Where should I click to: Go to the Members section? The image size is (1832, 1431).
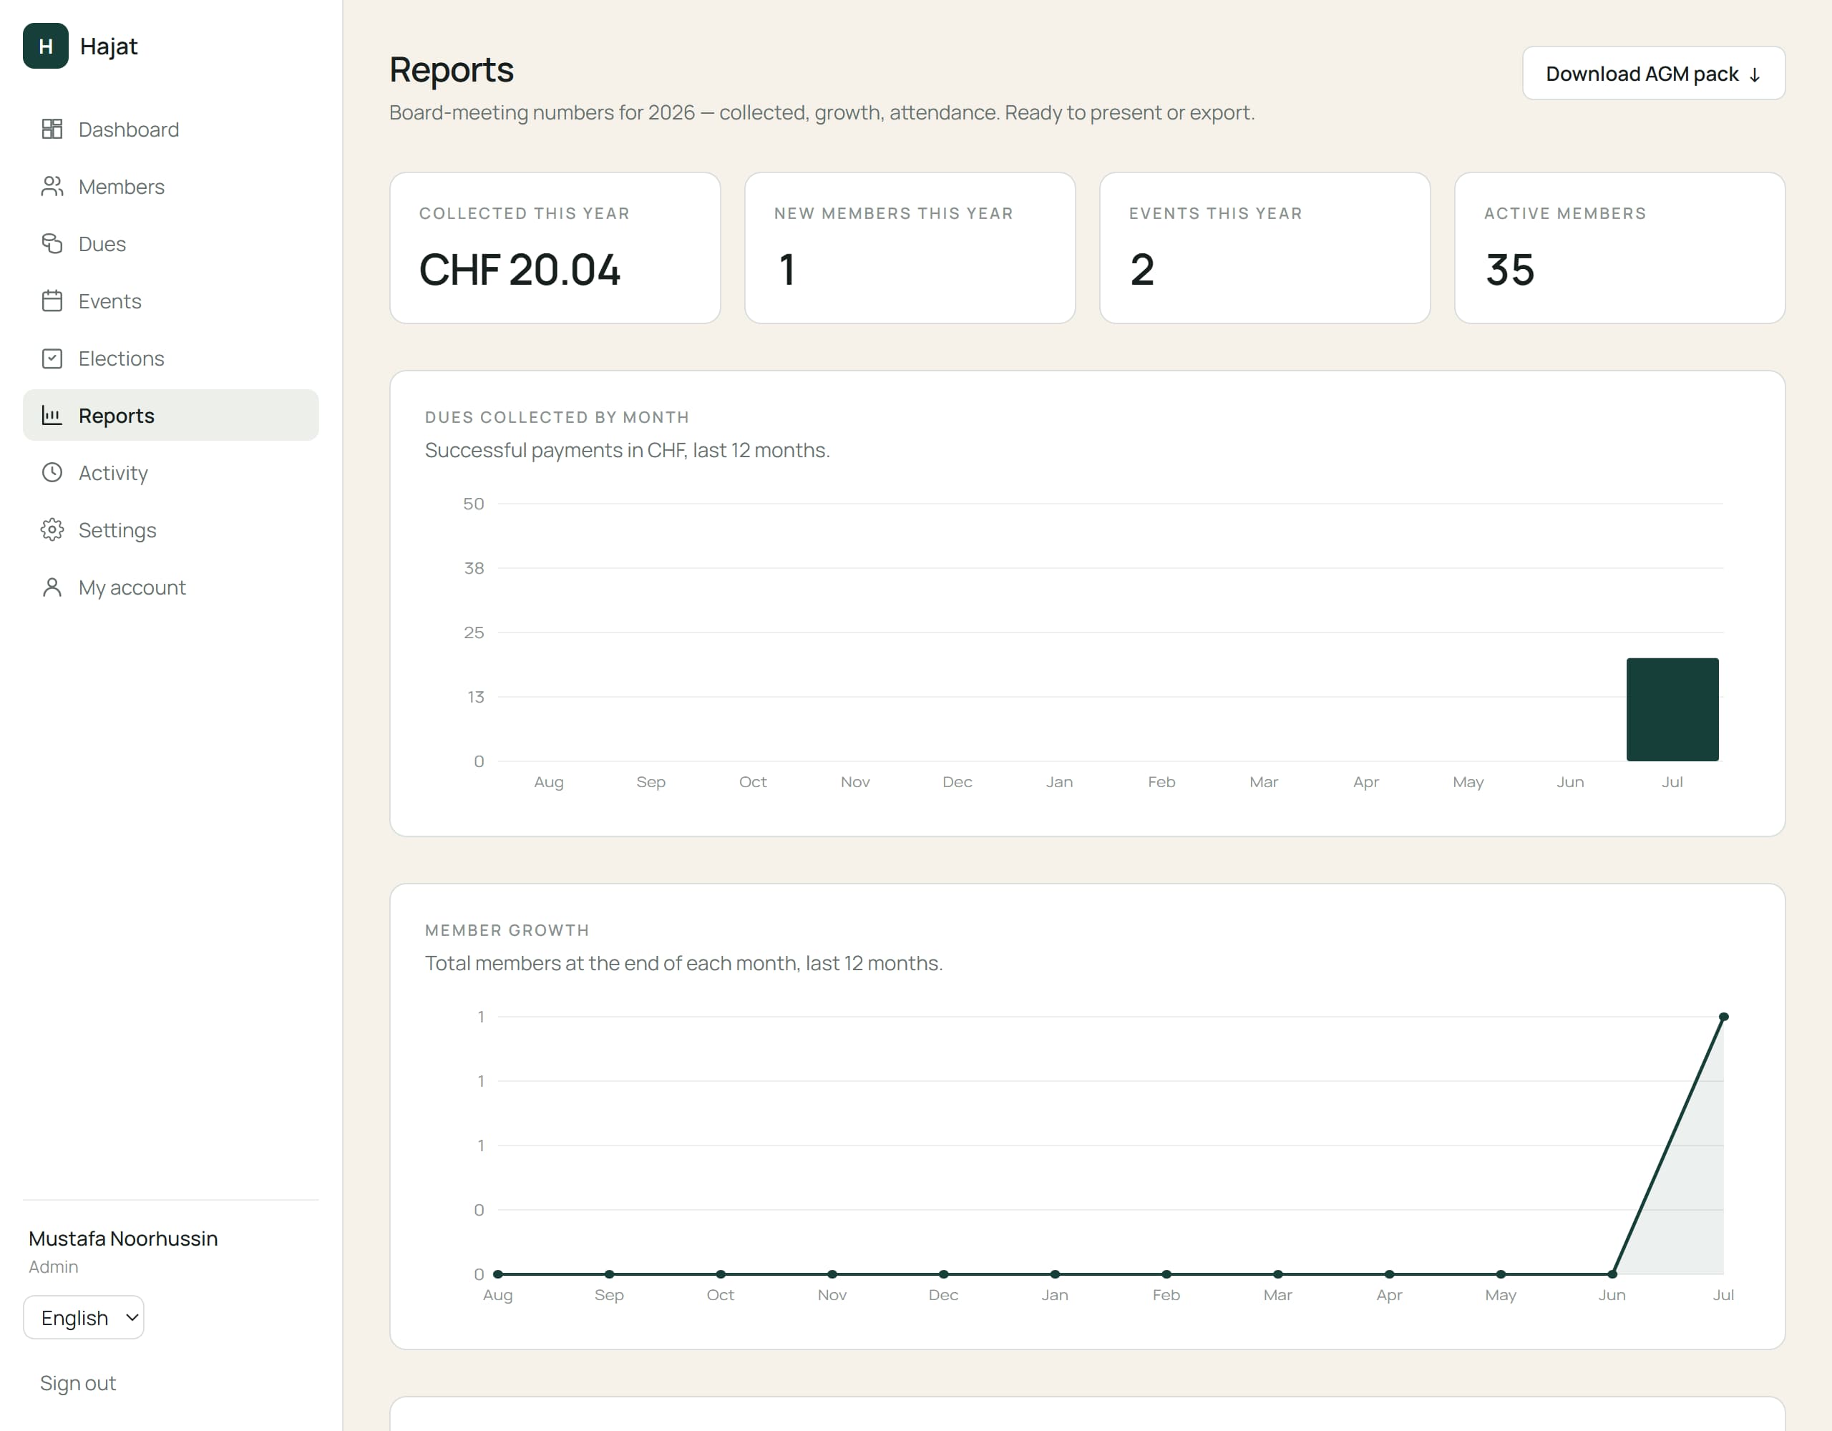[170, 186]
